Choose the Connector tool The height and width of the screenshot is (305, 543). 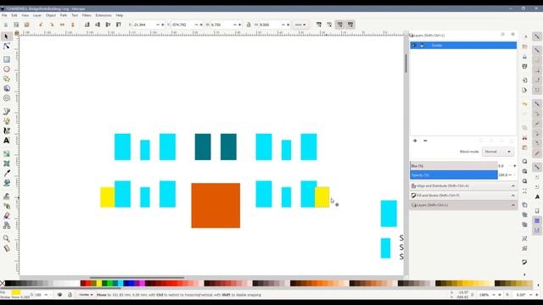(6, 225)
